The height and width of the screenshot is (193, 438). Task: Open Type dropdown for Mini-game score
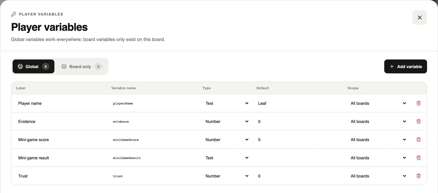click(x=227, y=140)
